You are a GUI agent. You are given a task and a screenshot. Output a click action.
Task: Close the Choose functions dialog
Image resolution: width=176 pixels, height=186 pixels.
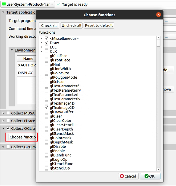158,15
